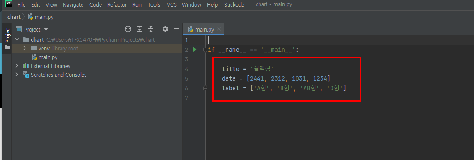The height and width of the screenshot is (160, 474).
Task: Open the Run menu
Action: (x=137, y=5)
